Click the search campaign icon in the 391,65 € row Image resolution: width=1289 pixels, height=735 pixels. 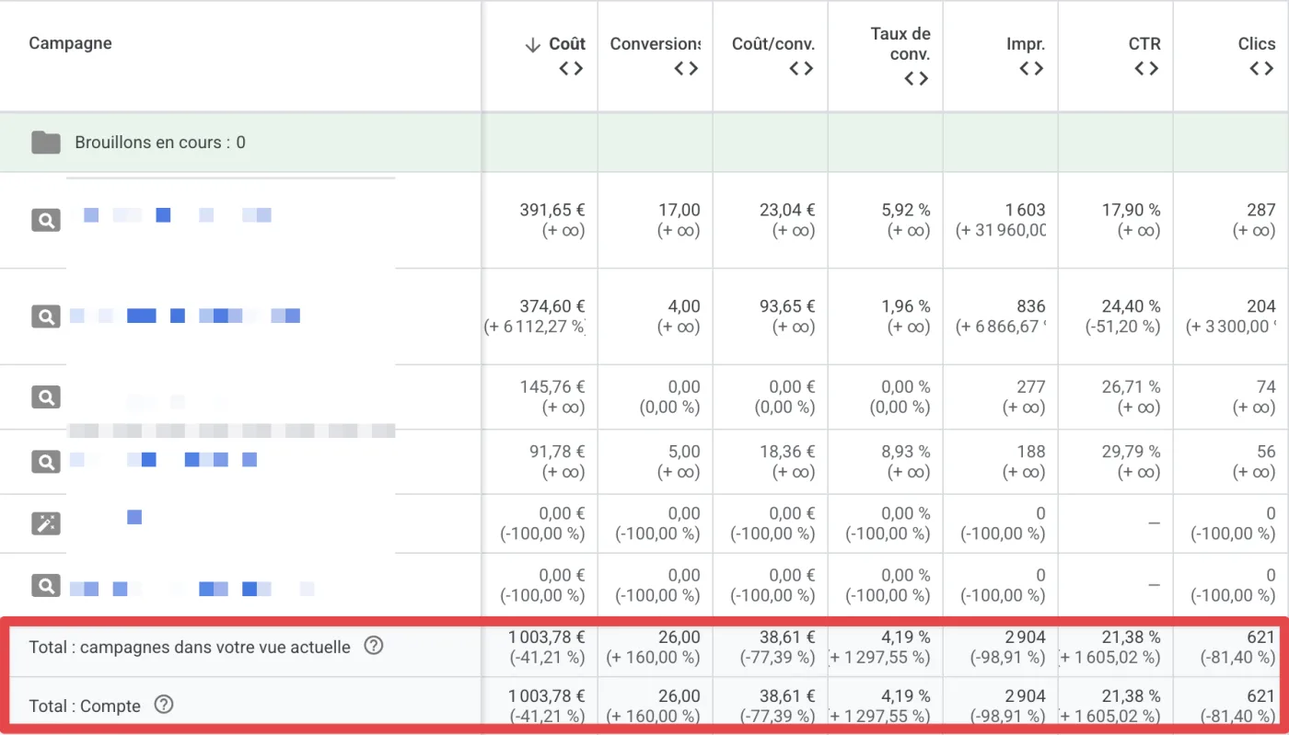click(45, 221)
